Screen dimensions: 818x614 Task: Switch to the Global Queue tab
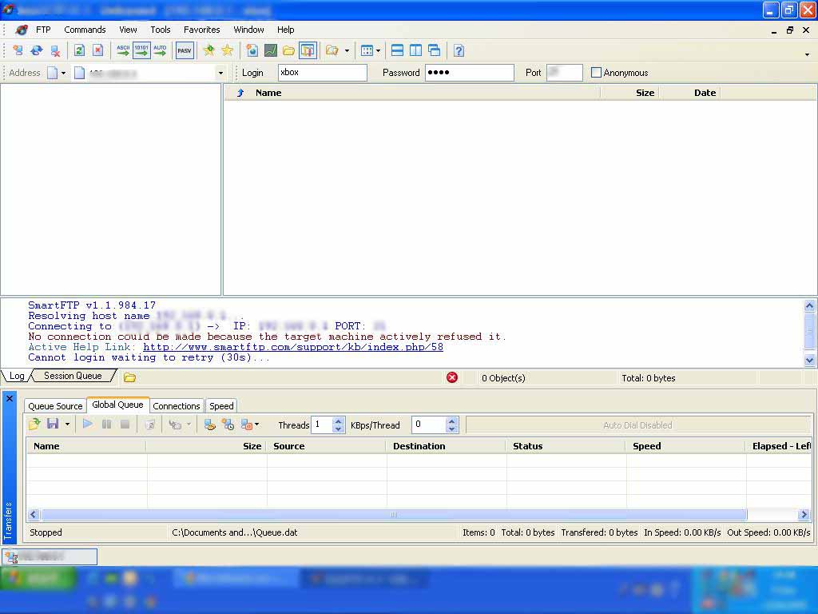117,405
